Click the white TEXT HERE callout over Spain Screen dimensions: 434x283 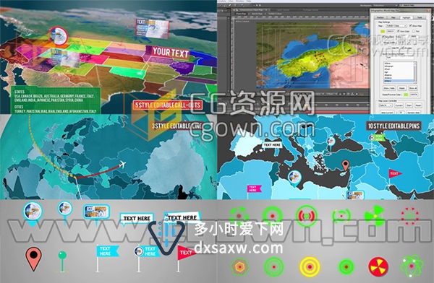[x=273, y=145]
